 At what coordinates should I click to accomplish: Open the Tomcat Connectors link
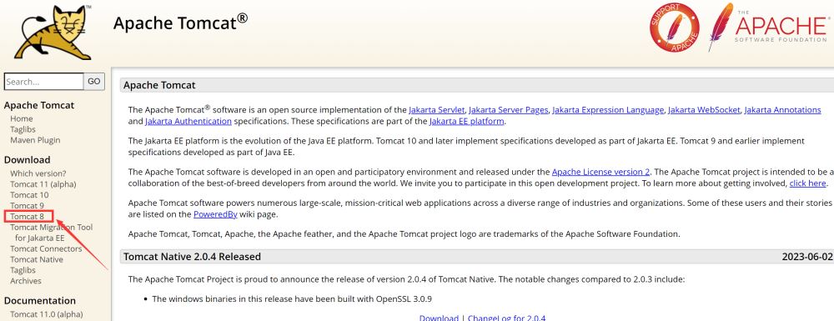tap(46, 248)
